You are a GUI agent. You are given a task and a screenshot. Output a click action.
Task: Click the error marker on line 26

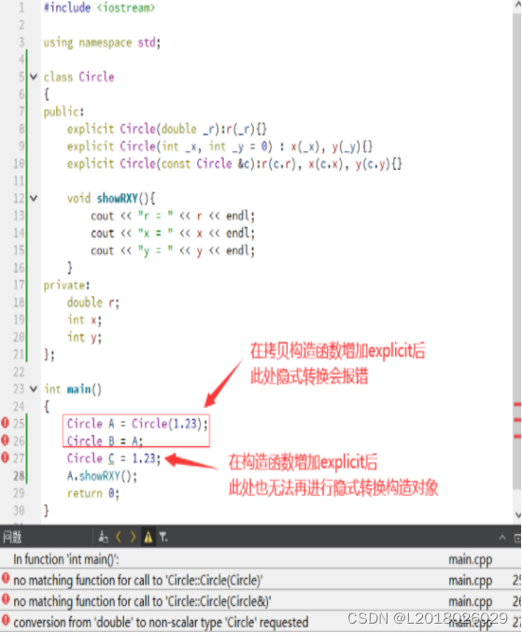point(5,440)
